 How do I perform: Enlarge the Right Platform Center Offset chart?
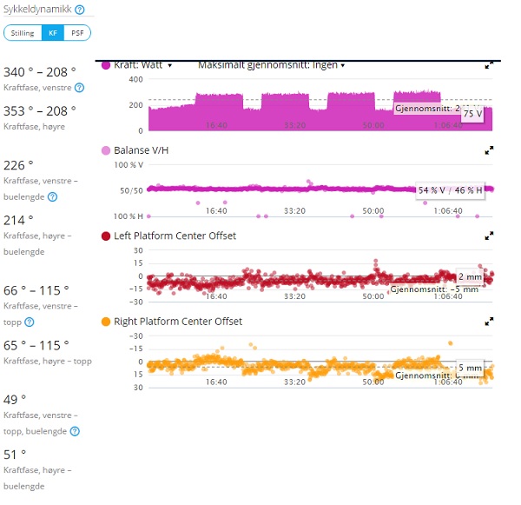click(x=489, y=322)
